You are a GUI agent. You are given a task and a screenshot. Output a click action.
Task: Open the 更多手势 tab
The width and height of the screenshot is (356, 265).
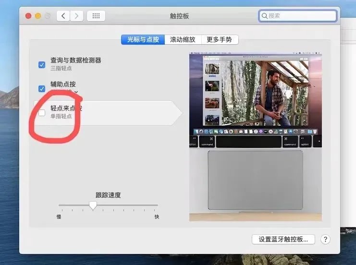coord(220,39)
